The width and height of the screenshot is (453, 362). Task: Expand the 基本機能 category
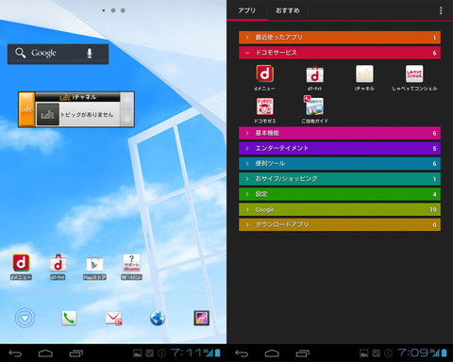340,133
